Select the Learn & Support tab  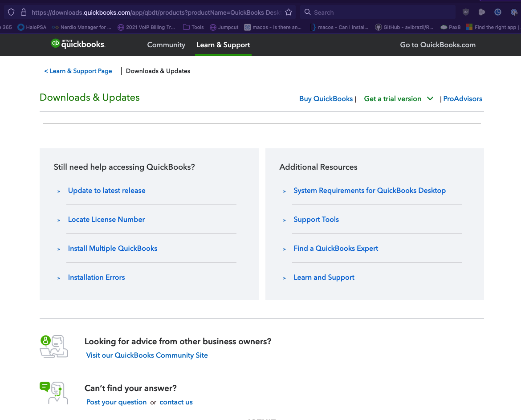[223, 45]
